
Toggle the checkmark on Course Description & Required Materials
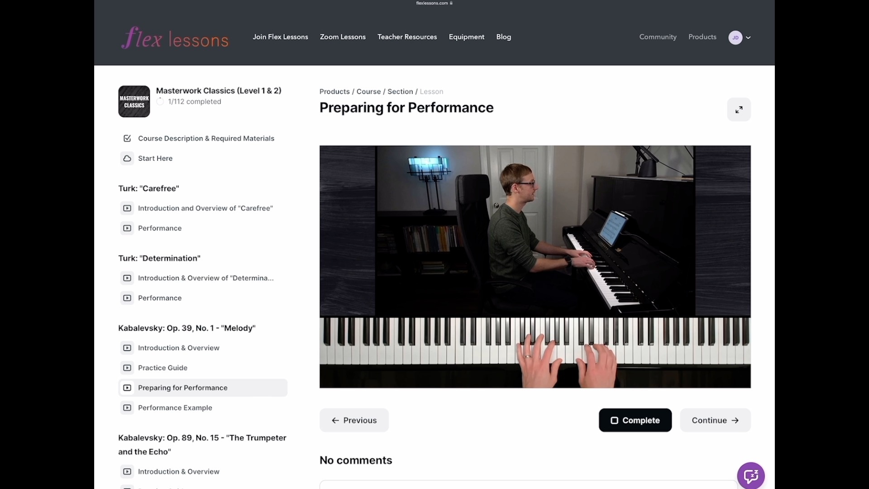click(x=127, y=139)
